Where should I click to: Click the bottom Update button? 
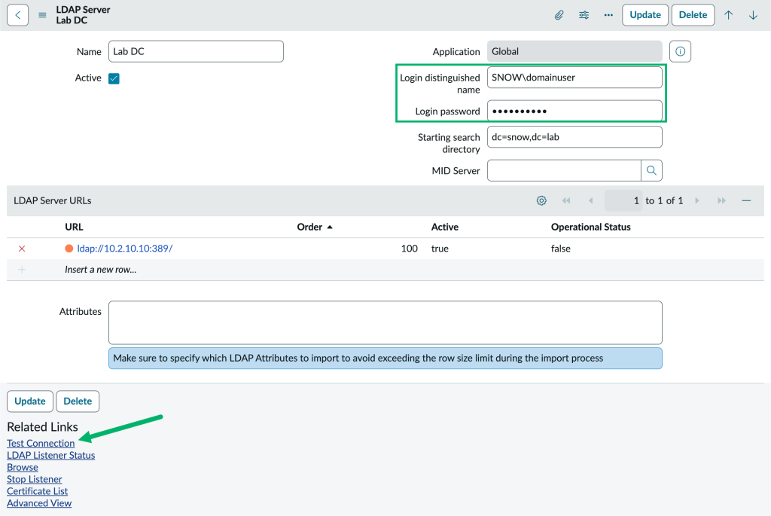click(x=30, y=401)
